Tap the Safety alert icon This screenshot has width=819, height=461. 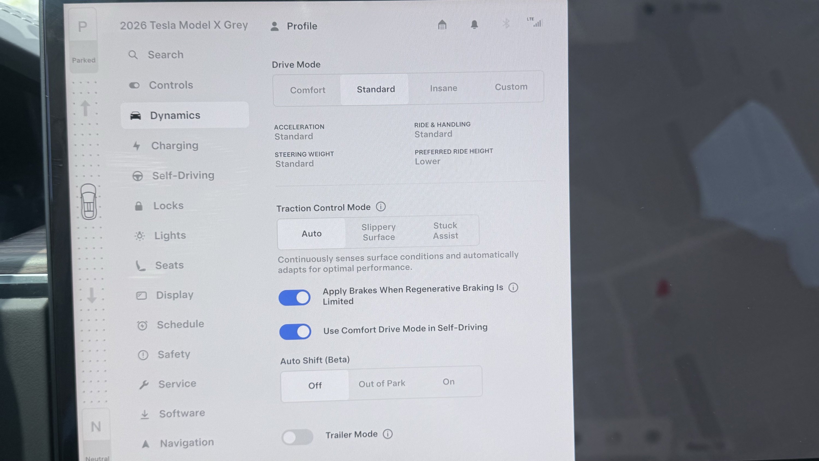pyautogui.click(x=143, y=355)
